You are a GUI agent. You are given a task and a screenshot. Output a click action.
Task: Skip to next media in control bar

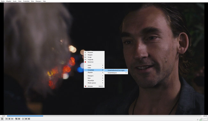click(x=12, y=119)
